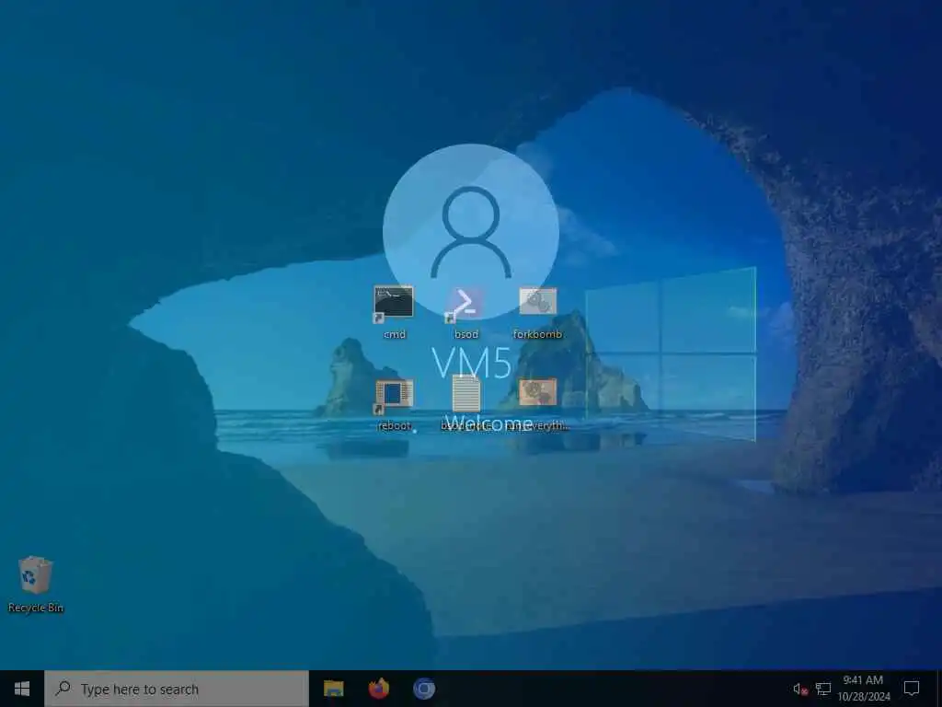The height and width of the screenshot is (707, 942).
Task: Select the text document icon under Welcome
Action: click(x=466, y=394)
